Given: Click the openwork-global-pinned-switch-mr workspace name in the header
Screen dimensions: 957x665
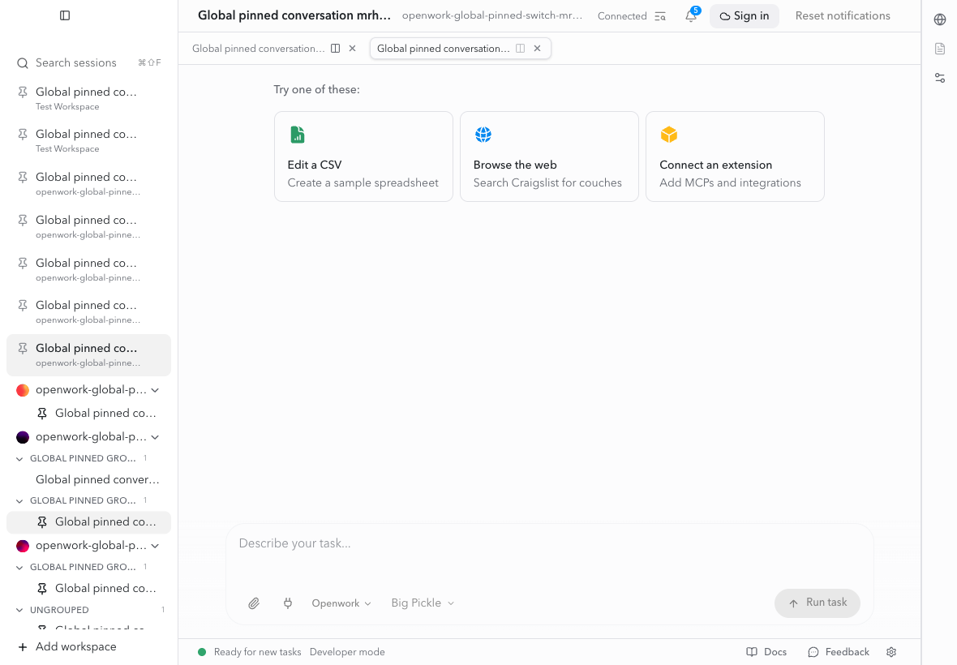Looking at the screenshot, I should click(492, 16).
